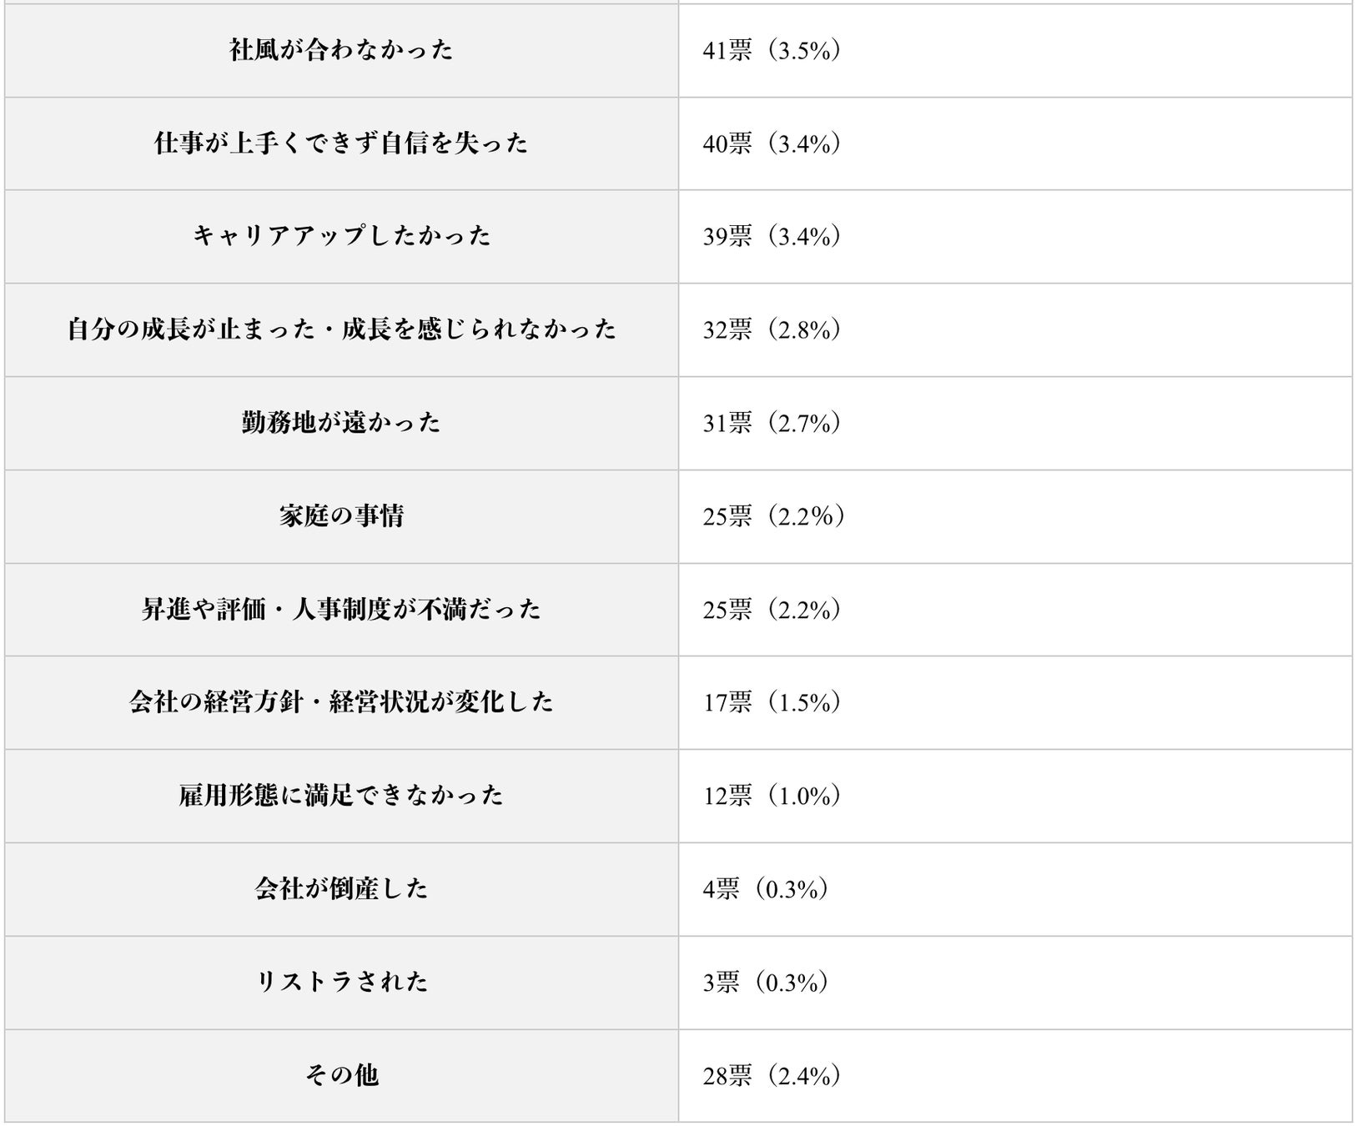This screenshot has height=1126, width=1358.
Task: Click the '仕事が上手くできず自信を失った' label cell
Action: [341, 143]
